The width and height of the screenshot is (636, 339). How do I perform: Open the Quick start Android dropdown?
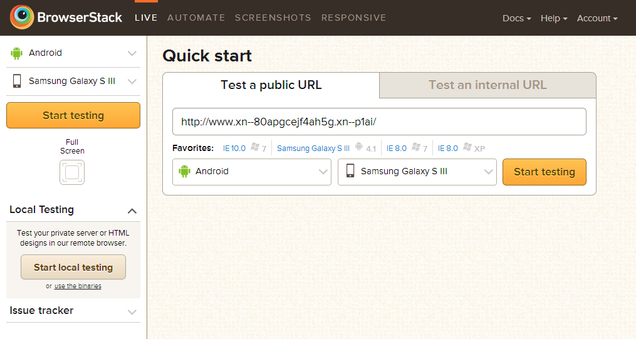pos(252,172)
